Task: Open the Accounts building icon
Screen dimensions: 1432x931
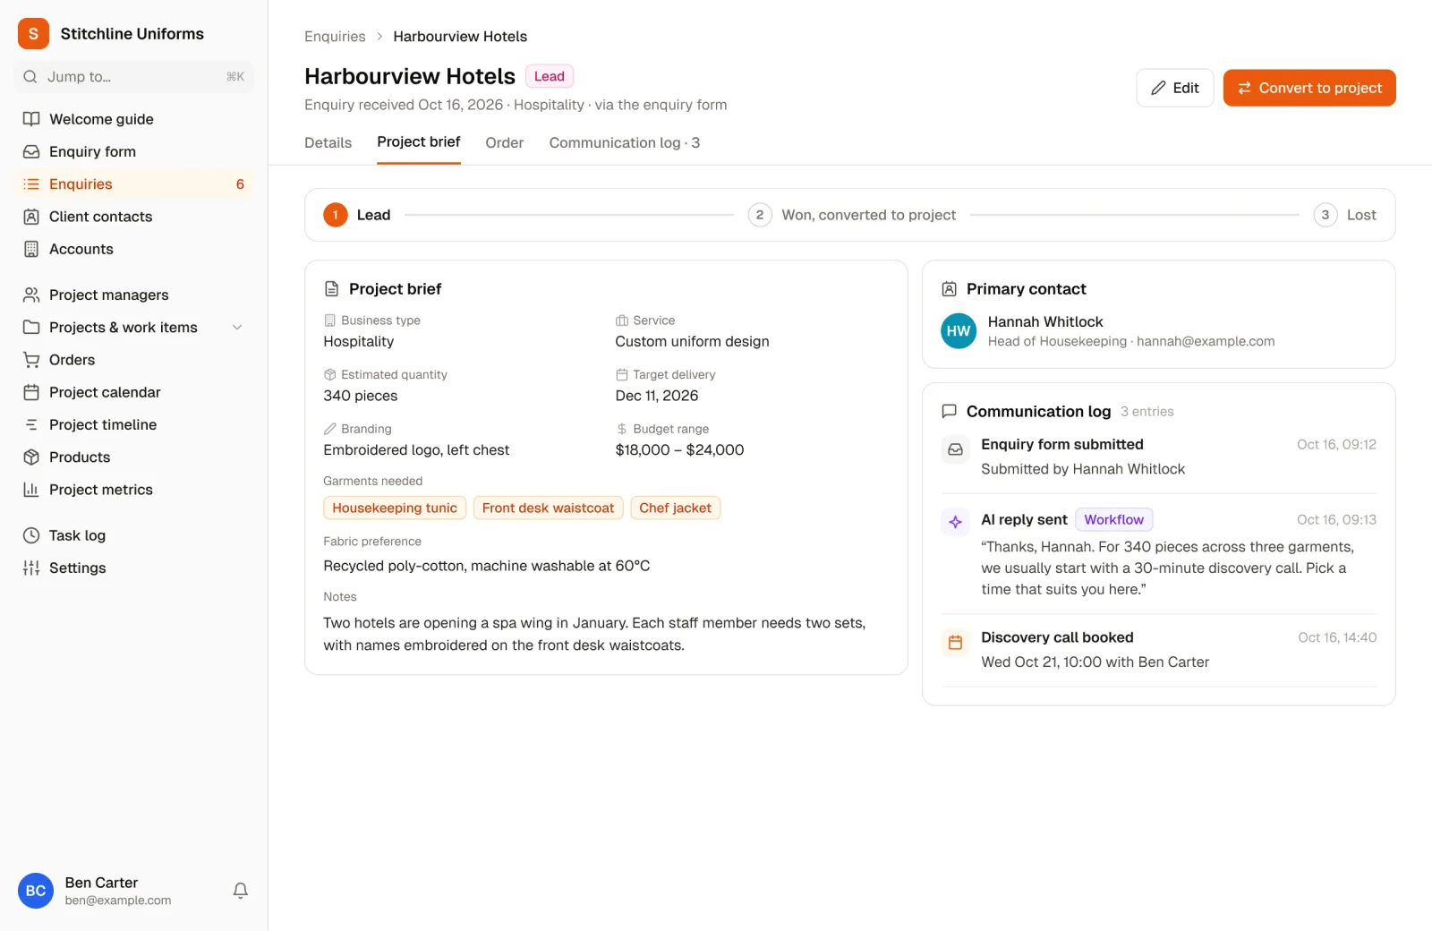Action: tap(31, 249)
